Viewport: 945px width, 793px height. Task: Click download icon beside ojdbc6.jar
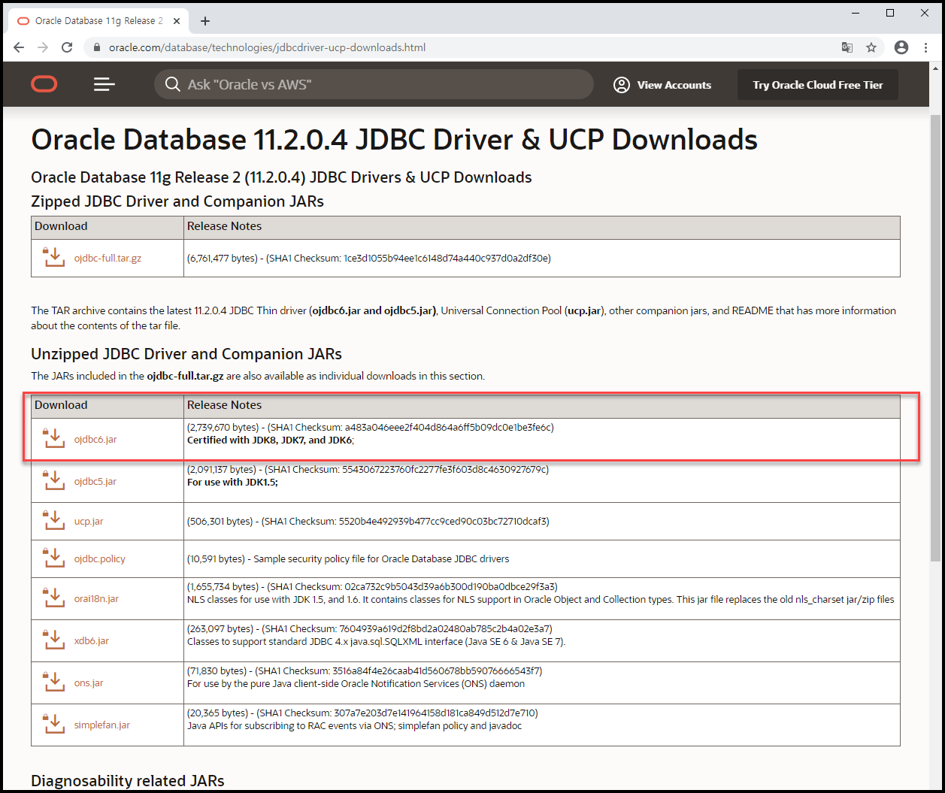53,439
